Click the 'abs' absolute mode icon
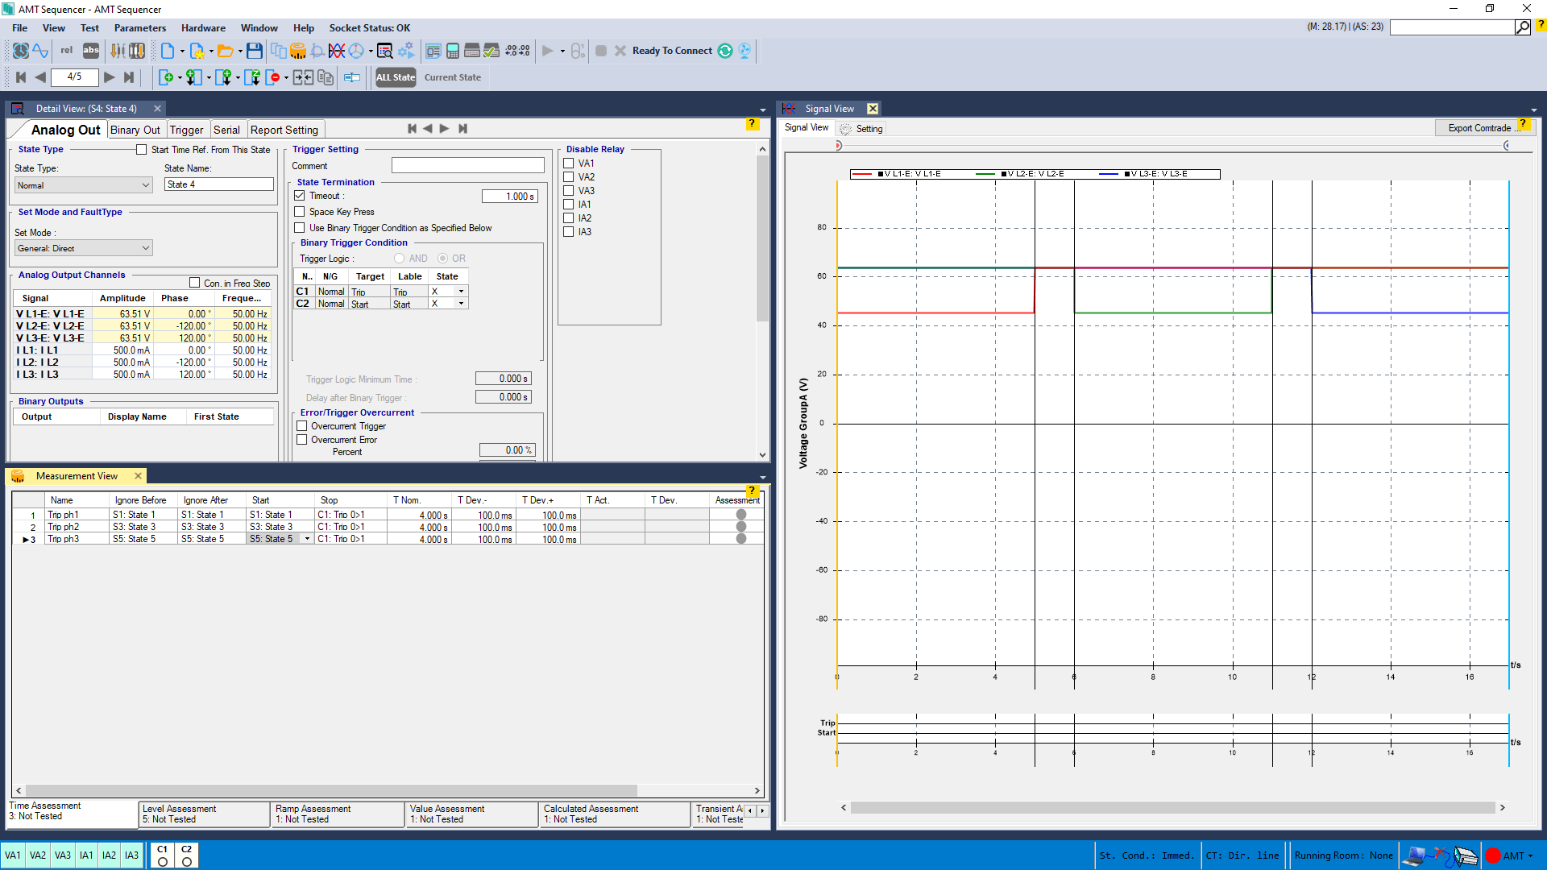1547x870 pixels. [x=91, y=51]
